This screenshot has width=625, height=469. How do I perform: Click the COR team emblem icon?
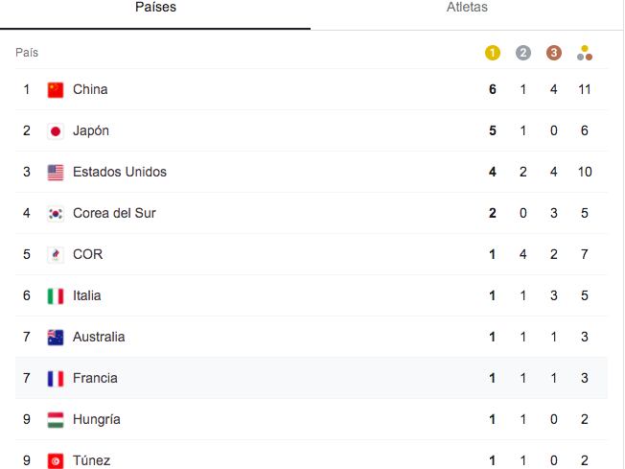[x=56, y=255]
